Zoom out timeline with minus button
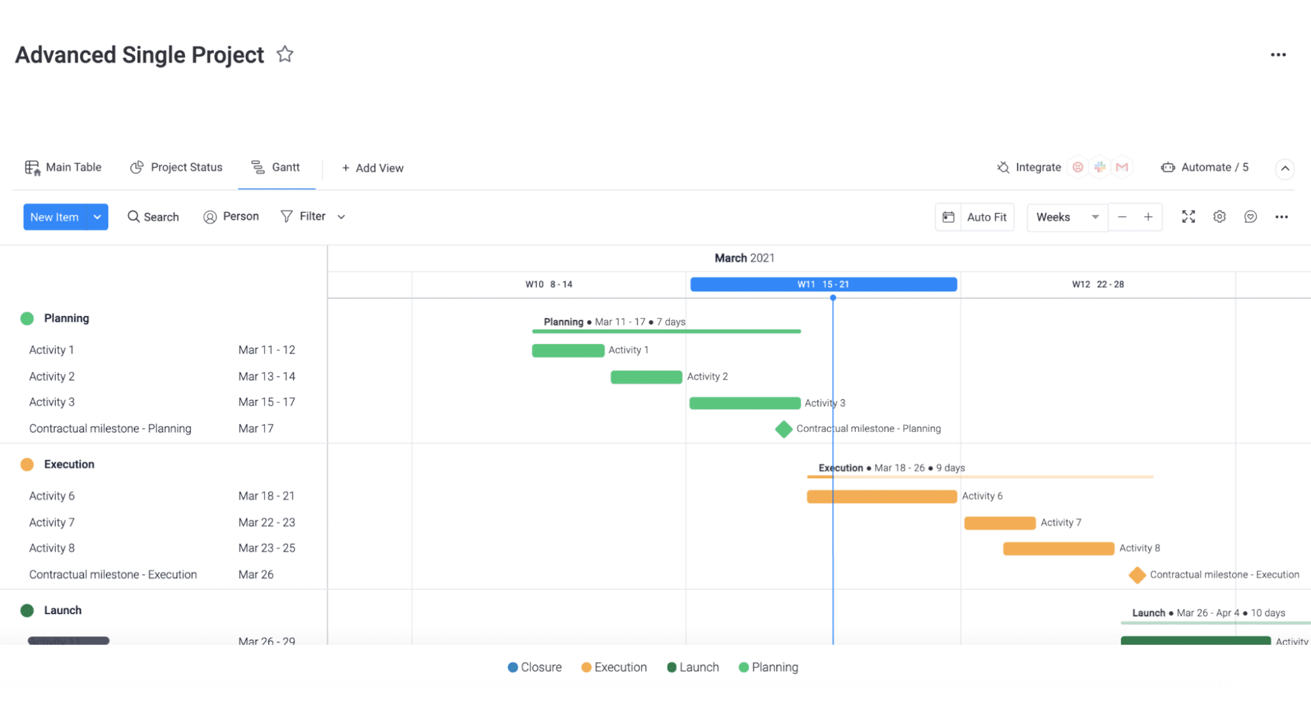The width and height of the screenshot is (1311, 717). [1122, 217]
